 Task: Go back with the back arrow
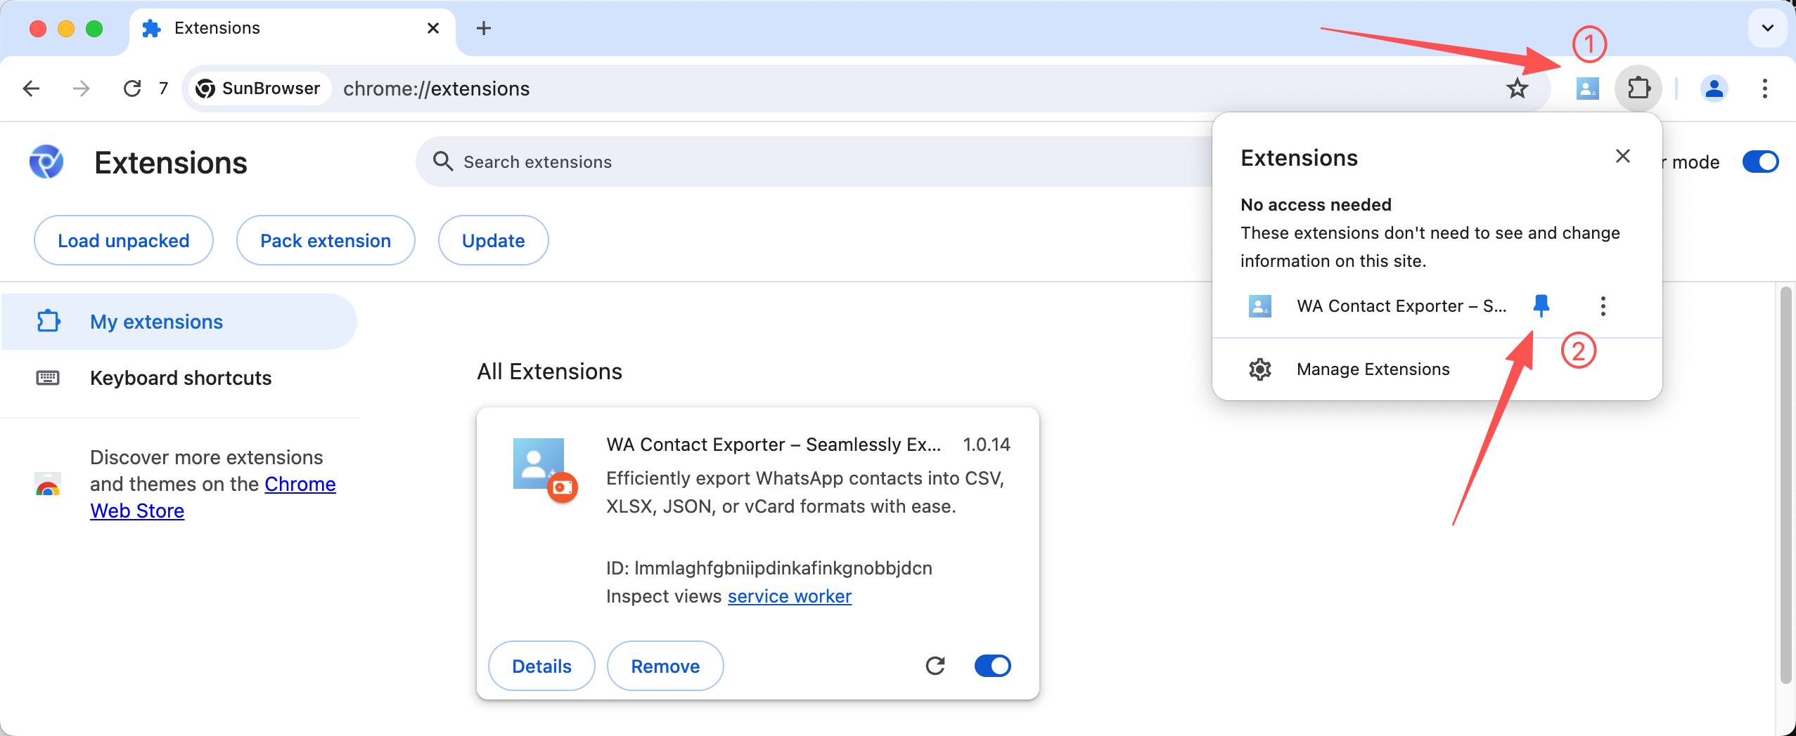coord(31,88)
